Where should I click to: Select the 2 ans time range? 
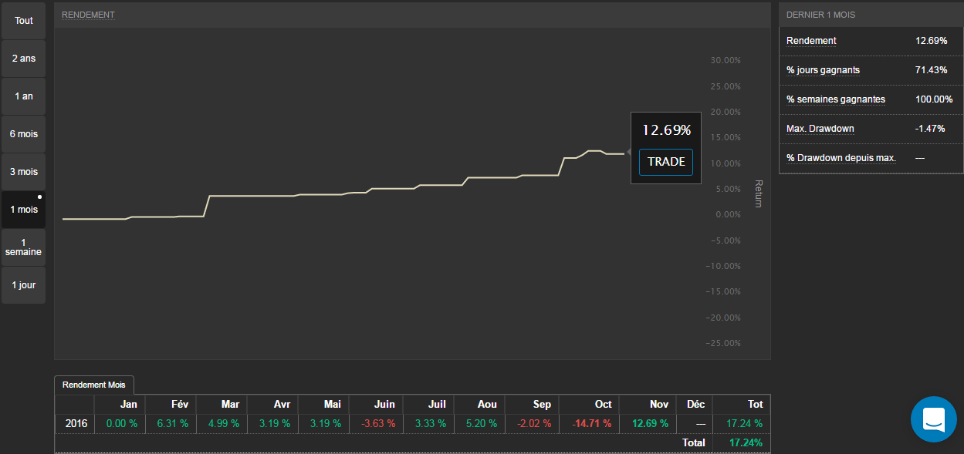(x=24, y=59)
